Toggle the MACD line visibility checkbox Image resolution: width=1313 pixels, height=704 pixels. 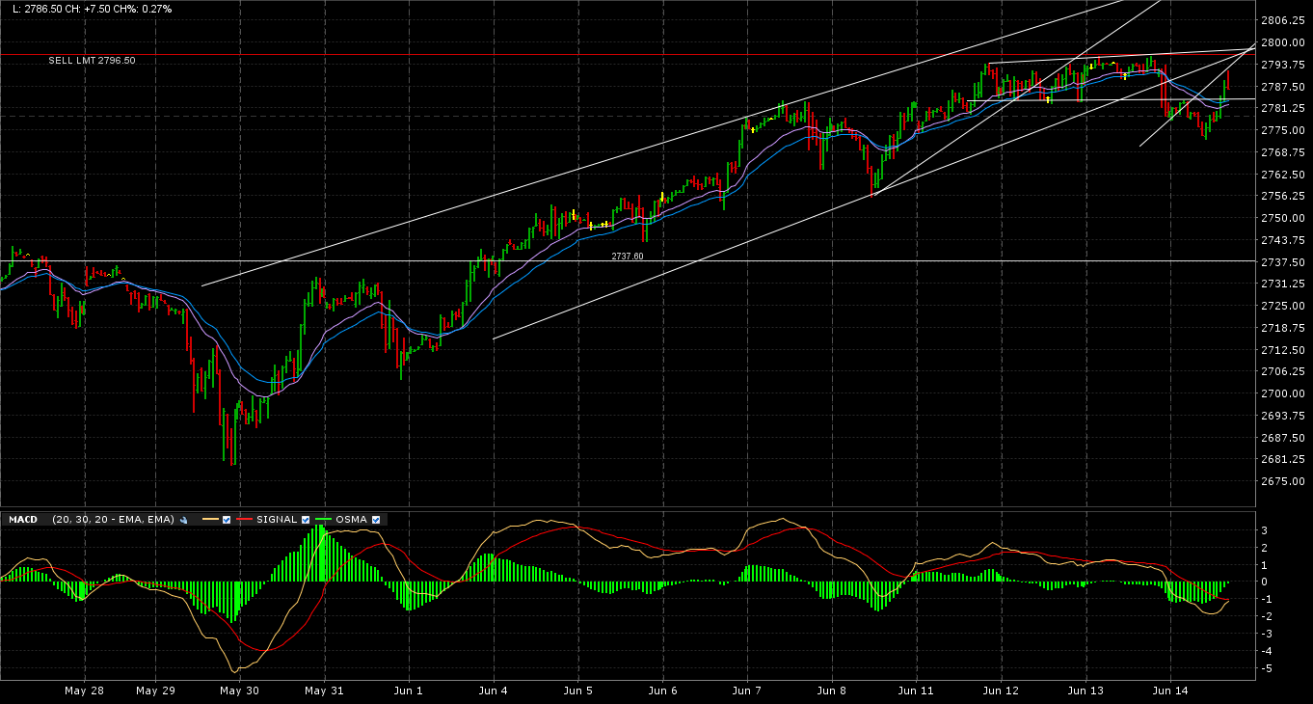click(x=227, y=520)
